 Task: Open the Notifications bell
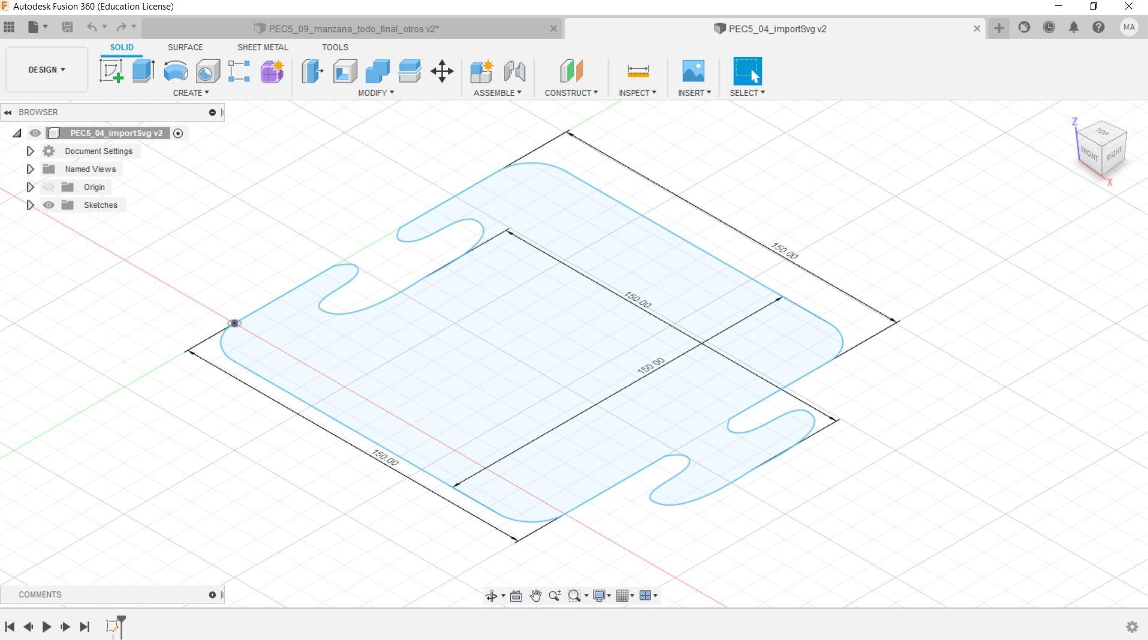pos(1074,28)
